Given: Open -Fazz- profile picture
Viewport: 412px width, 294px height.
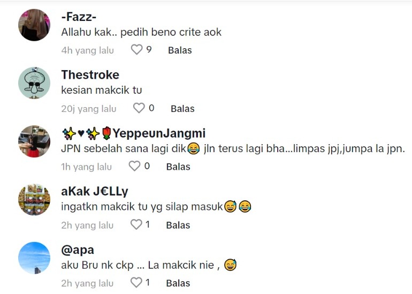Looking at the screenshot, I should coord(34,25).
